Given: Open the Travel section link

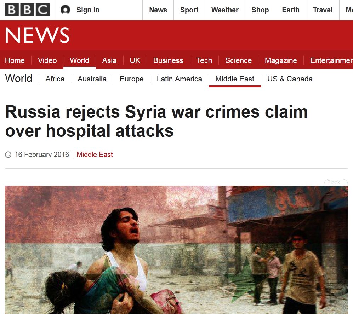Looking at the screenshot, I should pos(323,10).
